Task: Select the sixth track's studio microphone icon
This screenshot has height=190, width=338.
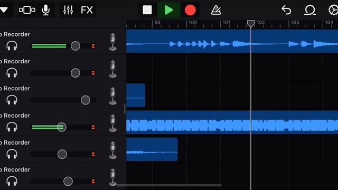Action: coord(112,177)
